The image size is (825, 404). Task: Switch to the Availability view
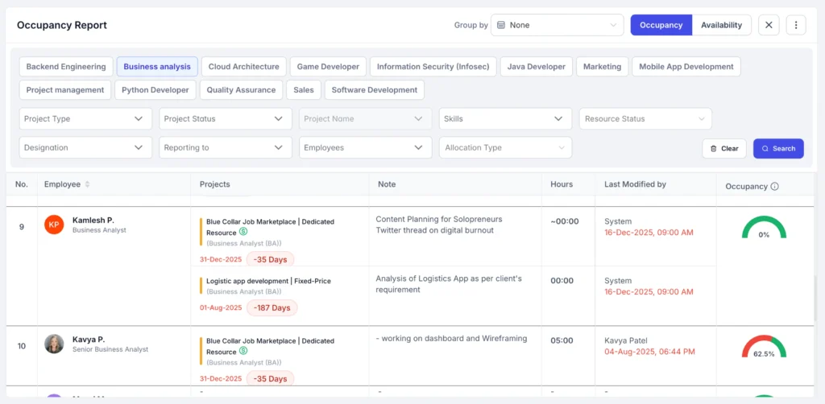(721, 25)
